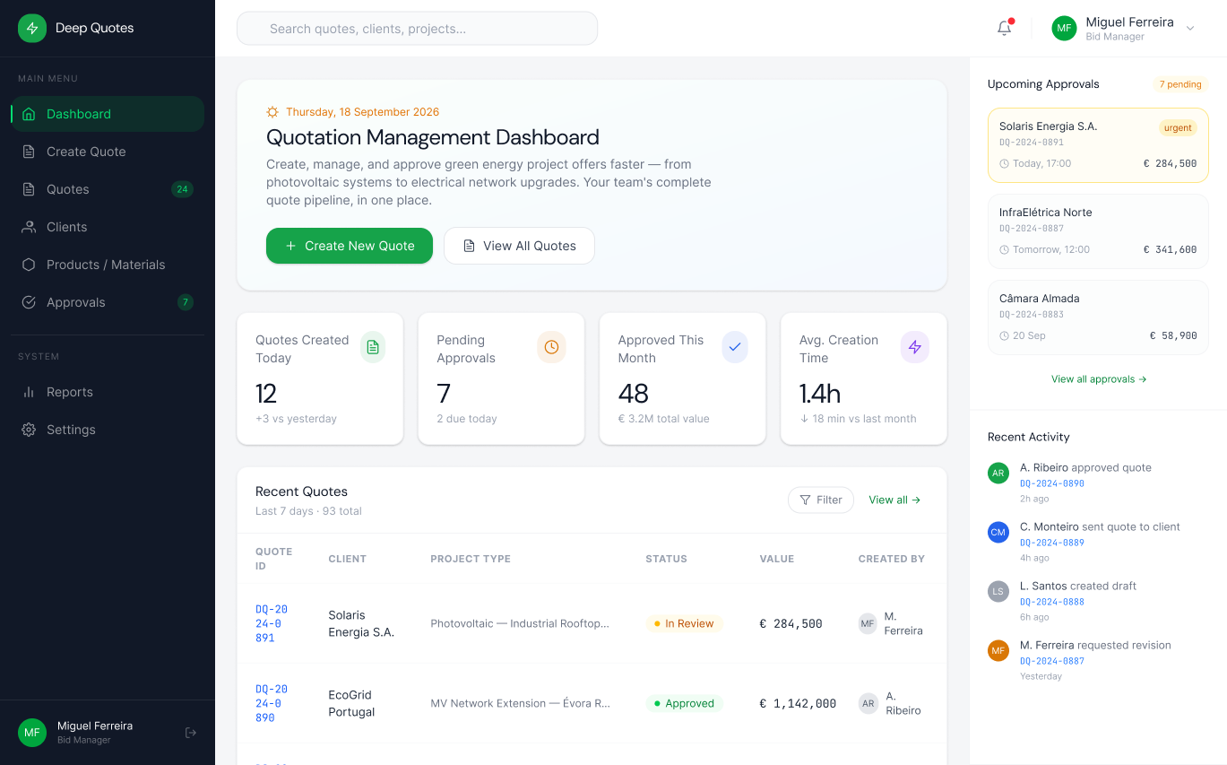Click the MF avatar in sidebar footer

32,733
